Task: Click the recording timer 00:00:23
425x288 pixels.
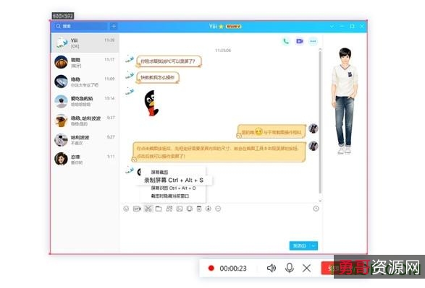Action: click(x=233, y=269)
